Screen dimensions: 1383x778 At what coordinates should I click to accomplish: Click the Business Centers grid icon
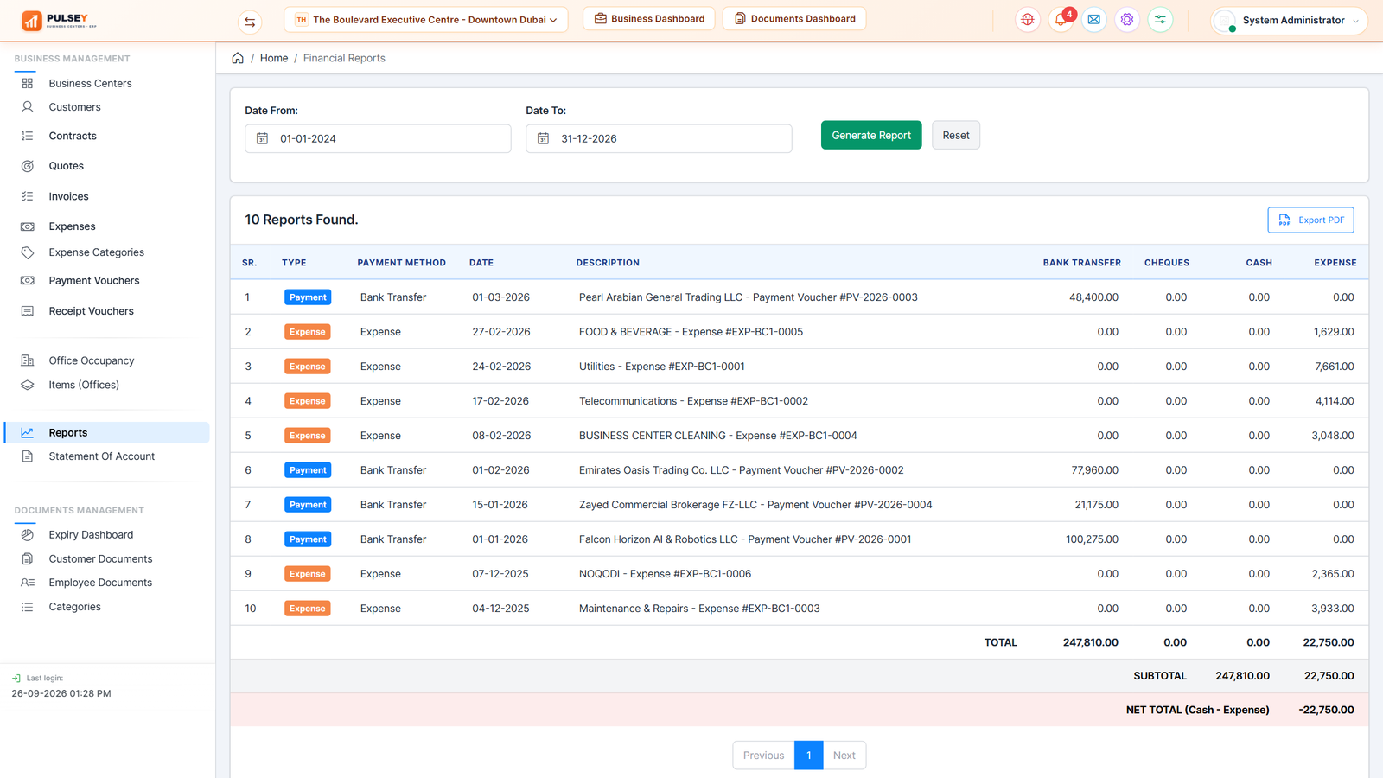(28, 83)
